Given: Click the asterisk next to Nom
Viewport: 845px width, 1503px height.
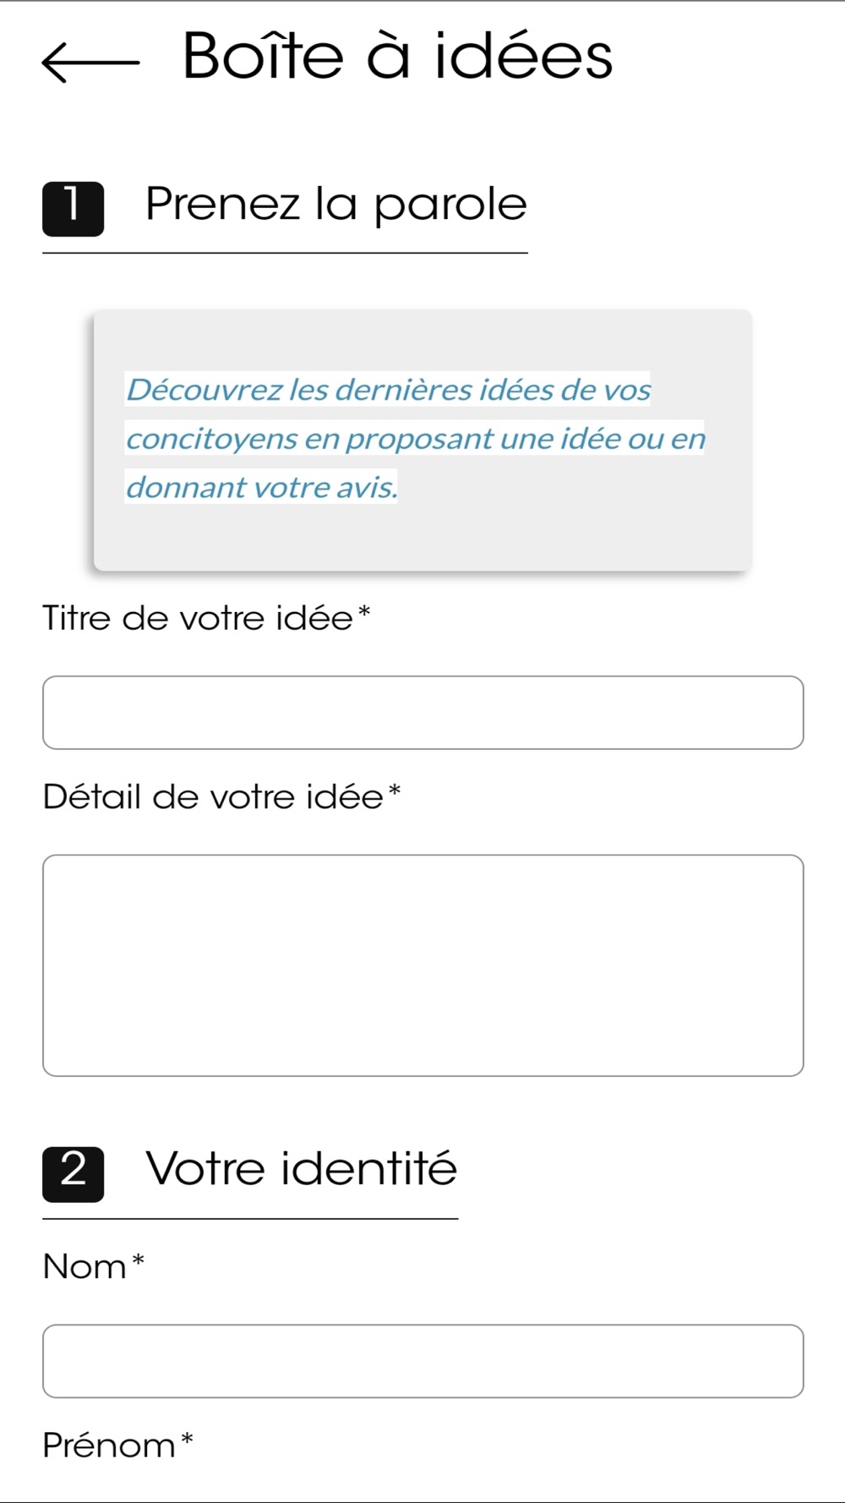Looking at the screenshot, I should [x=139, y=1261].
